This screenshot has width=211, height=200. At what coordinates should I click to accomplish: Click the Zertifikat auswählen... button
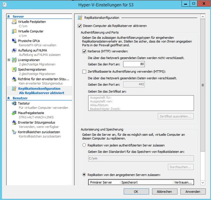tap(176, 116)
